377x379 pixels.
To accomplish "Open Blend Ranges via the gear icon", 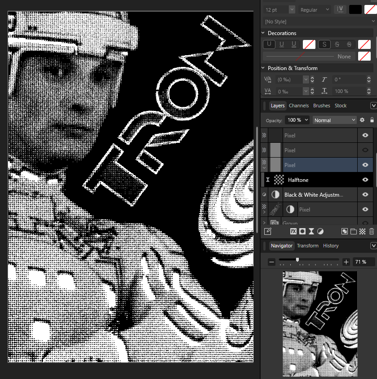I will (362, 120).
